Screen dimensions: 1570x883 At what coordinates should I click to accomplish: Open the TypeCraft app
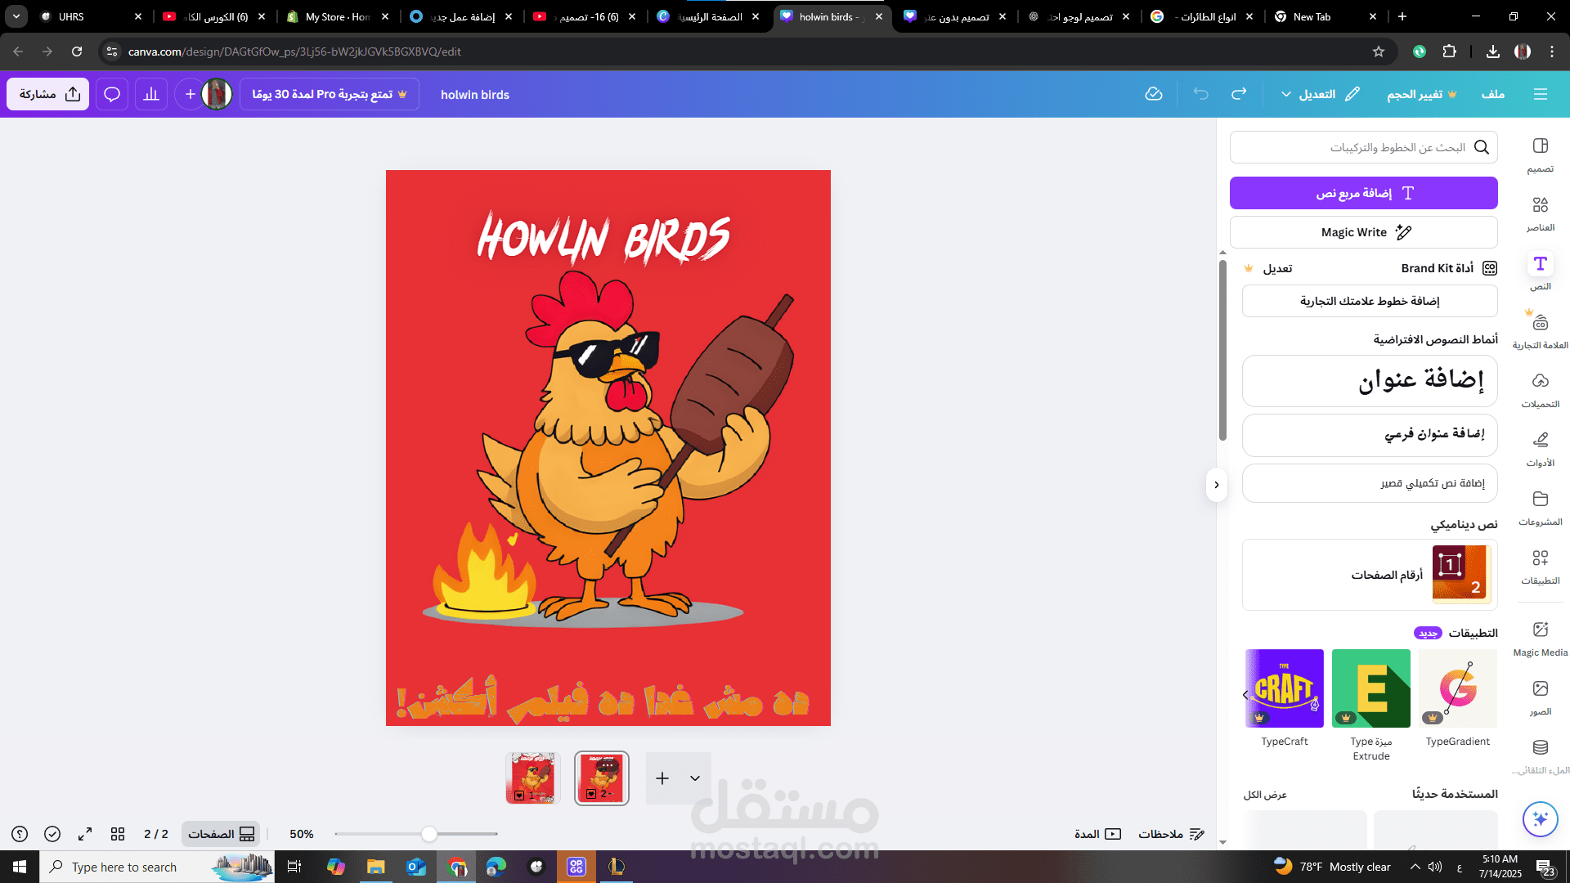1284,688
